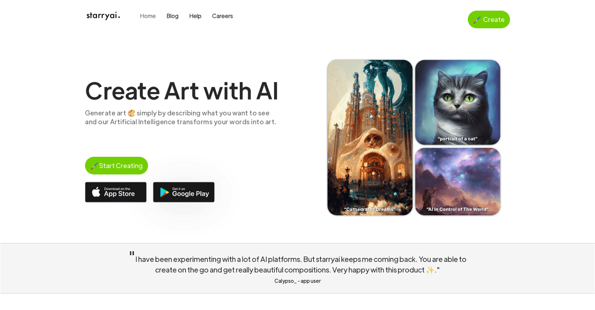The width and height of the screenshot is (595, 310).
Task: Open Get it on Google Play badge
Action: pyautogui.click(x=184, y=192)
